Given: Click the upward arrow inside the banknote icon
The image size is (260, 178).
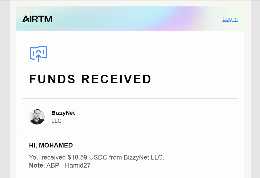Looking at the screenshot, I should pyautogui.click(x=39, y=58).
